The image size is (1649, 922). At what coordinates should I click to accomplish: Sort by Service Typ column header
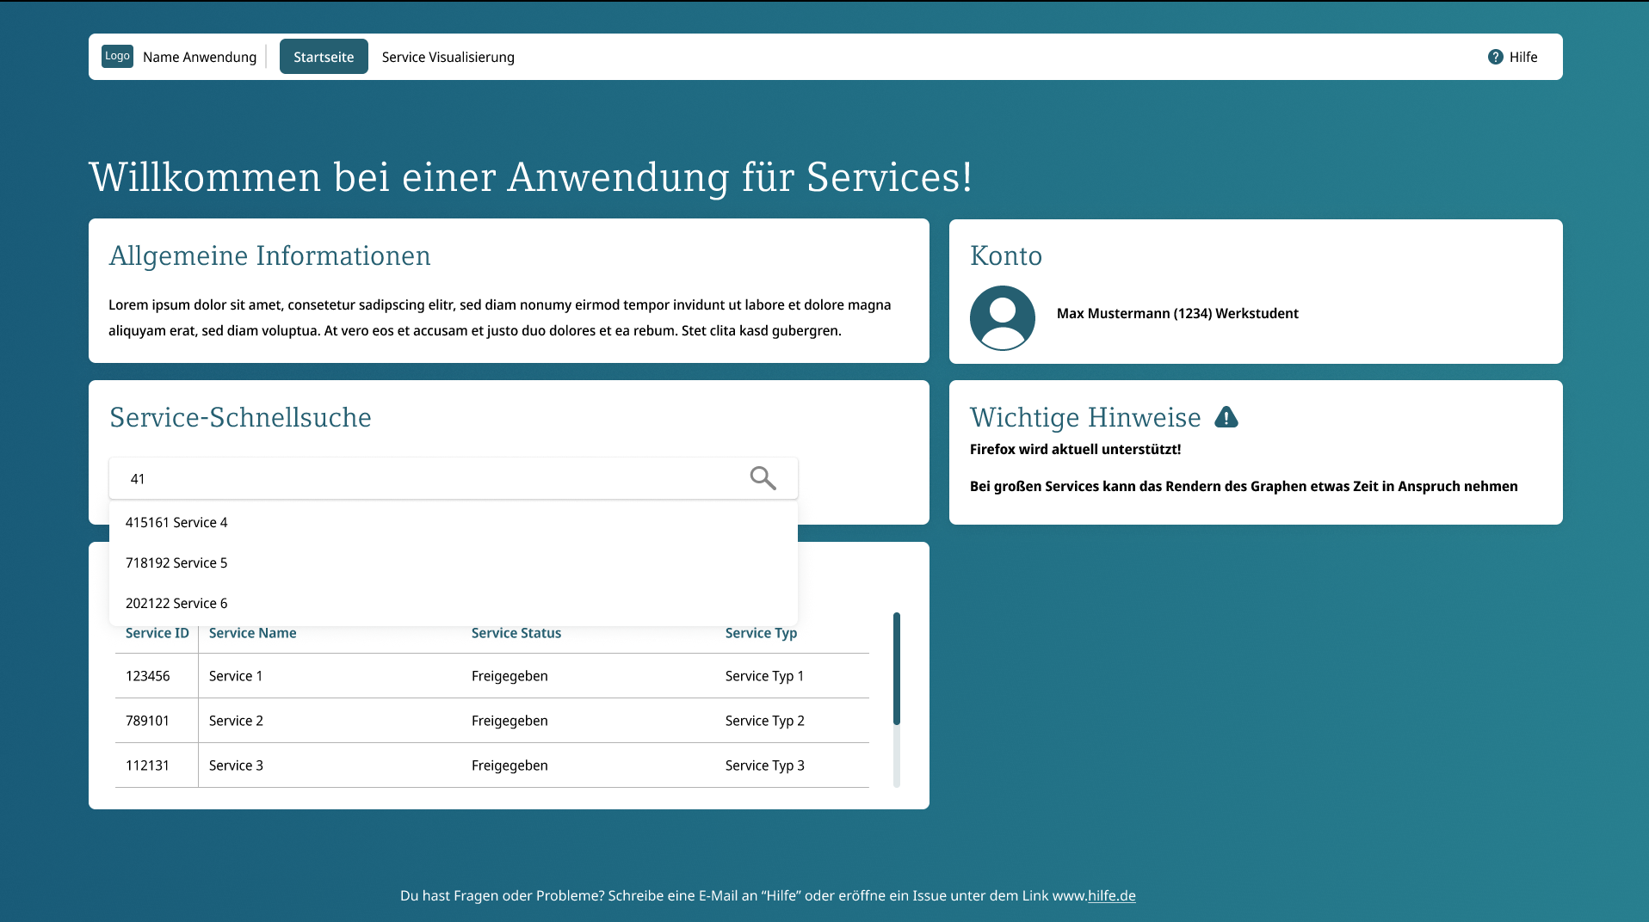click(x=761, y=633)
